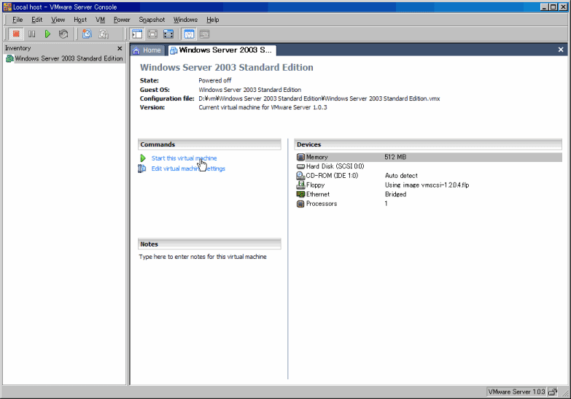
Task: Click the Bridged value for Ethernet
Action: click(395, 194)
